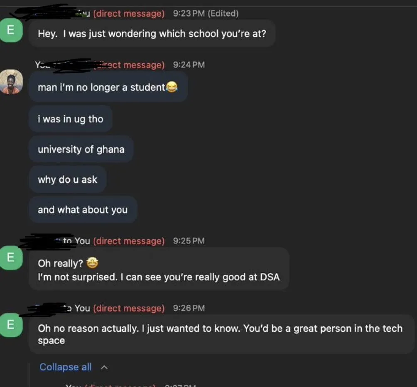The height and width of the screenshot is (387, 417).
Task: Click the star-eyes emoji after 'Oh really?'
Action: pyautogui.click(x=92, y=263)
